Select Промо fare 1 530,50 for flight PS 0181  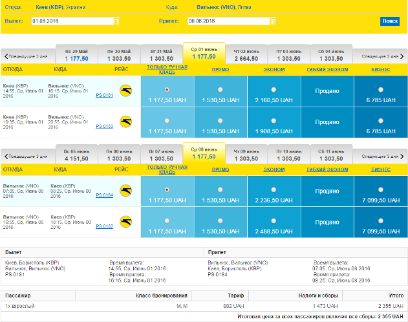tap(220, 89)
